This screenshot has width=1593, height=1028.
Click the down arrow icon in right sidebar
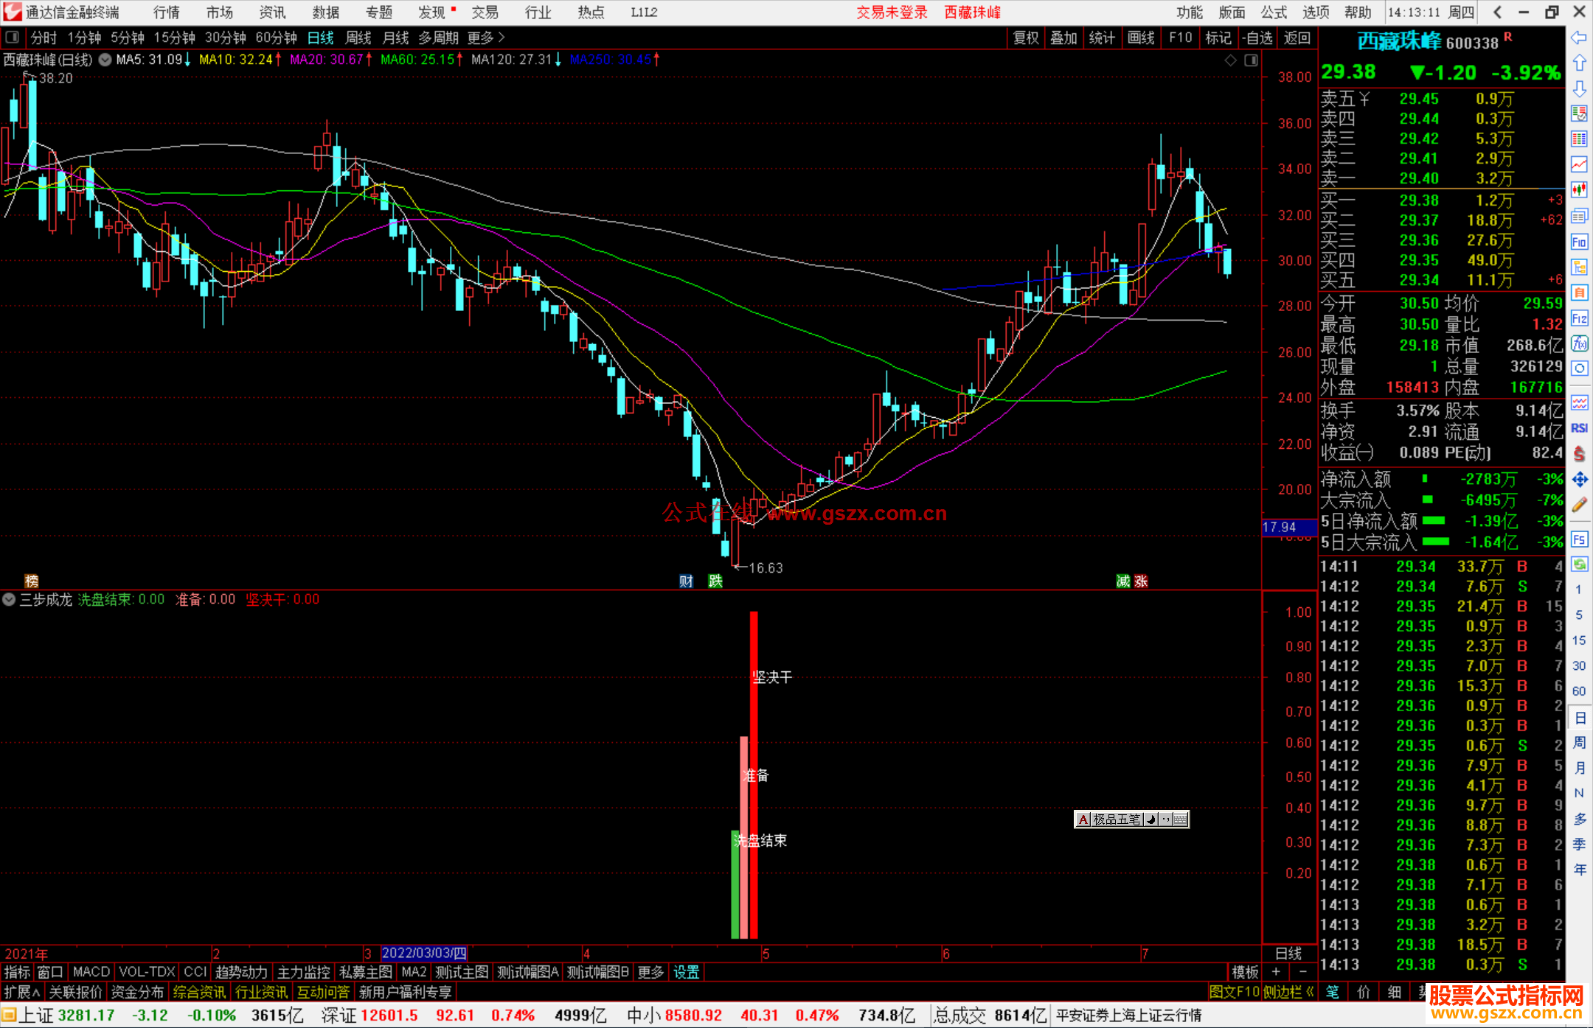coord(1579,88)
